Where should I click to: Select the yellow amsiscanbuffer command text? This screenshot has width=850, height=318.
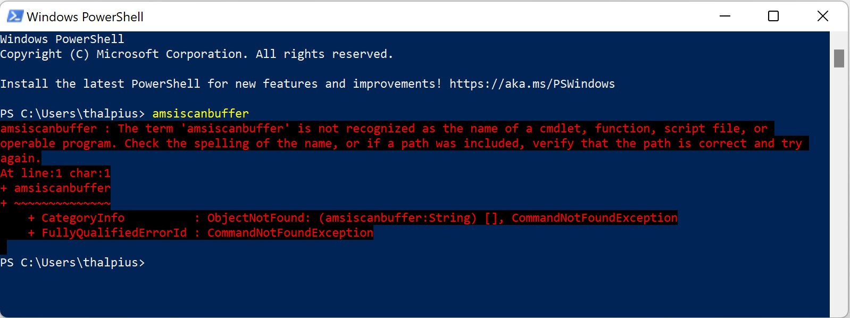coord(201,113)
